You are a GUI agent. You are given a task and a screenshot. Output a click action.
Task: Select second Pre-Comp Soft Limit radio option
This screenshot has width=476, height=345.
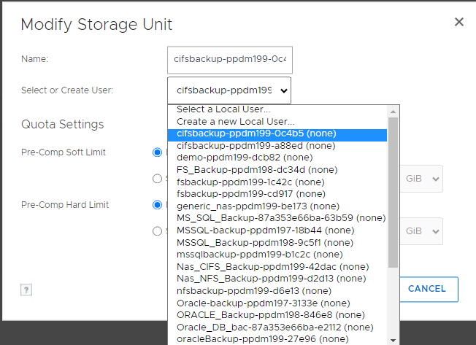(157, 178)
